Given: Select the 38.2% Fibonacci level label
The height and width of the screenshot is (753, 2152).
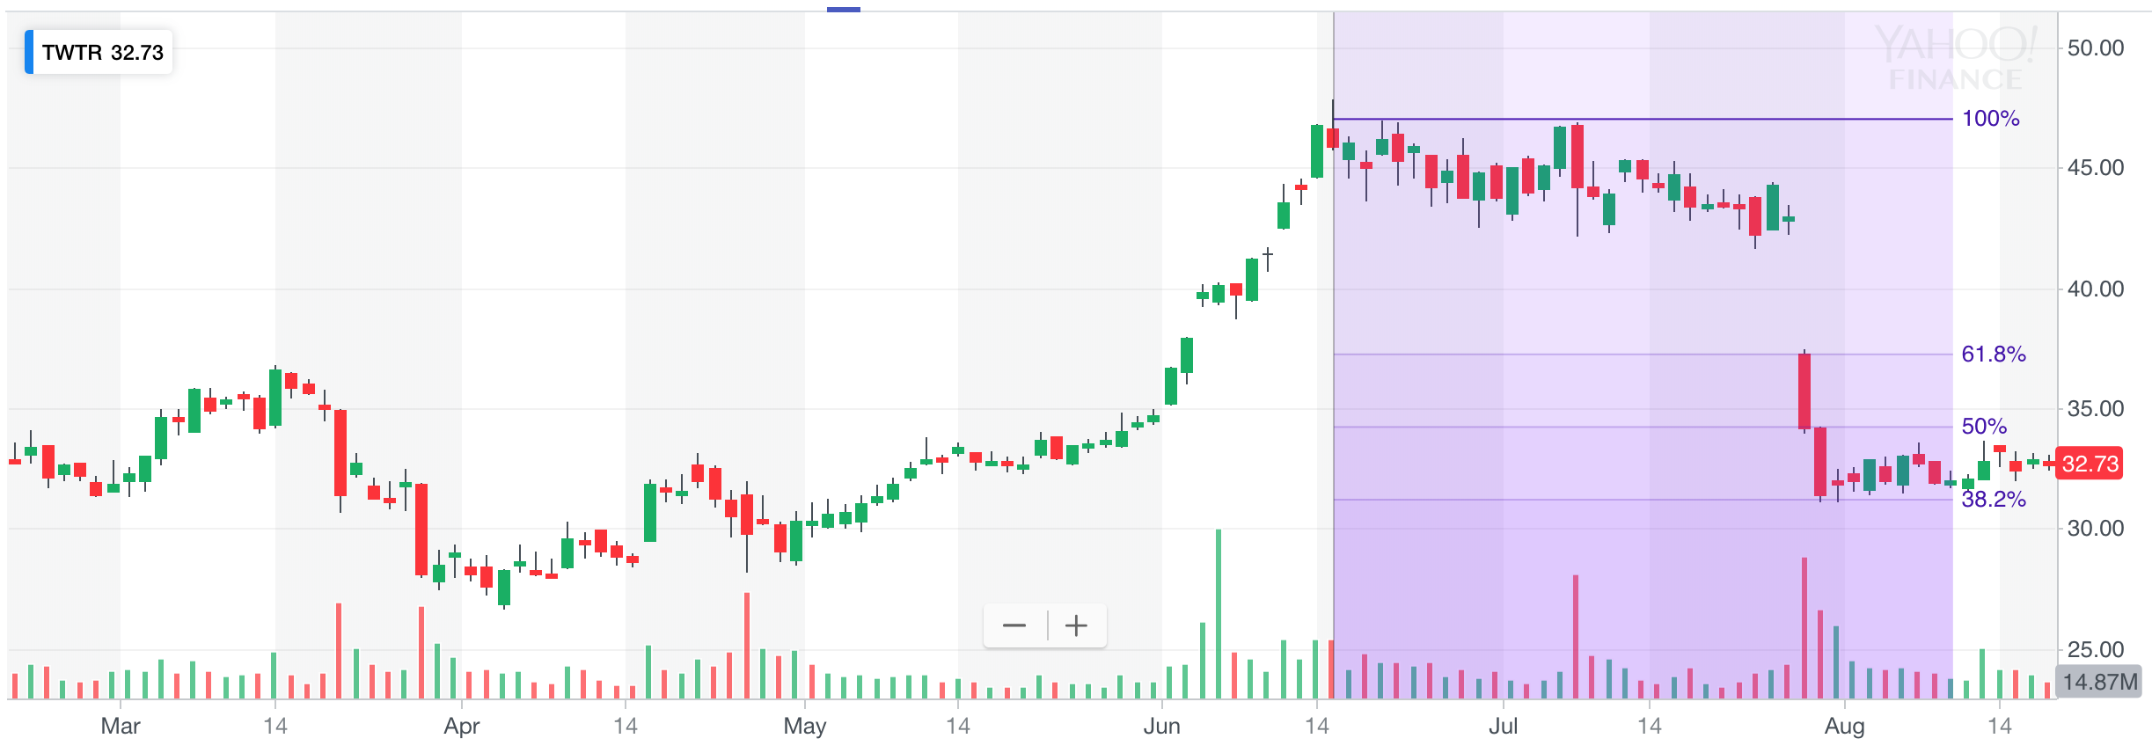Looking at the screenshot, I should click(x=1994, y=500).
